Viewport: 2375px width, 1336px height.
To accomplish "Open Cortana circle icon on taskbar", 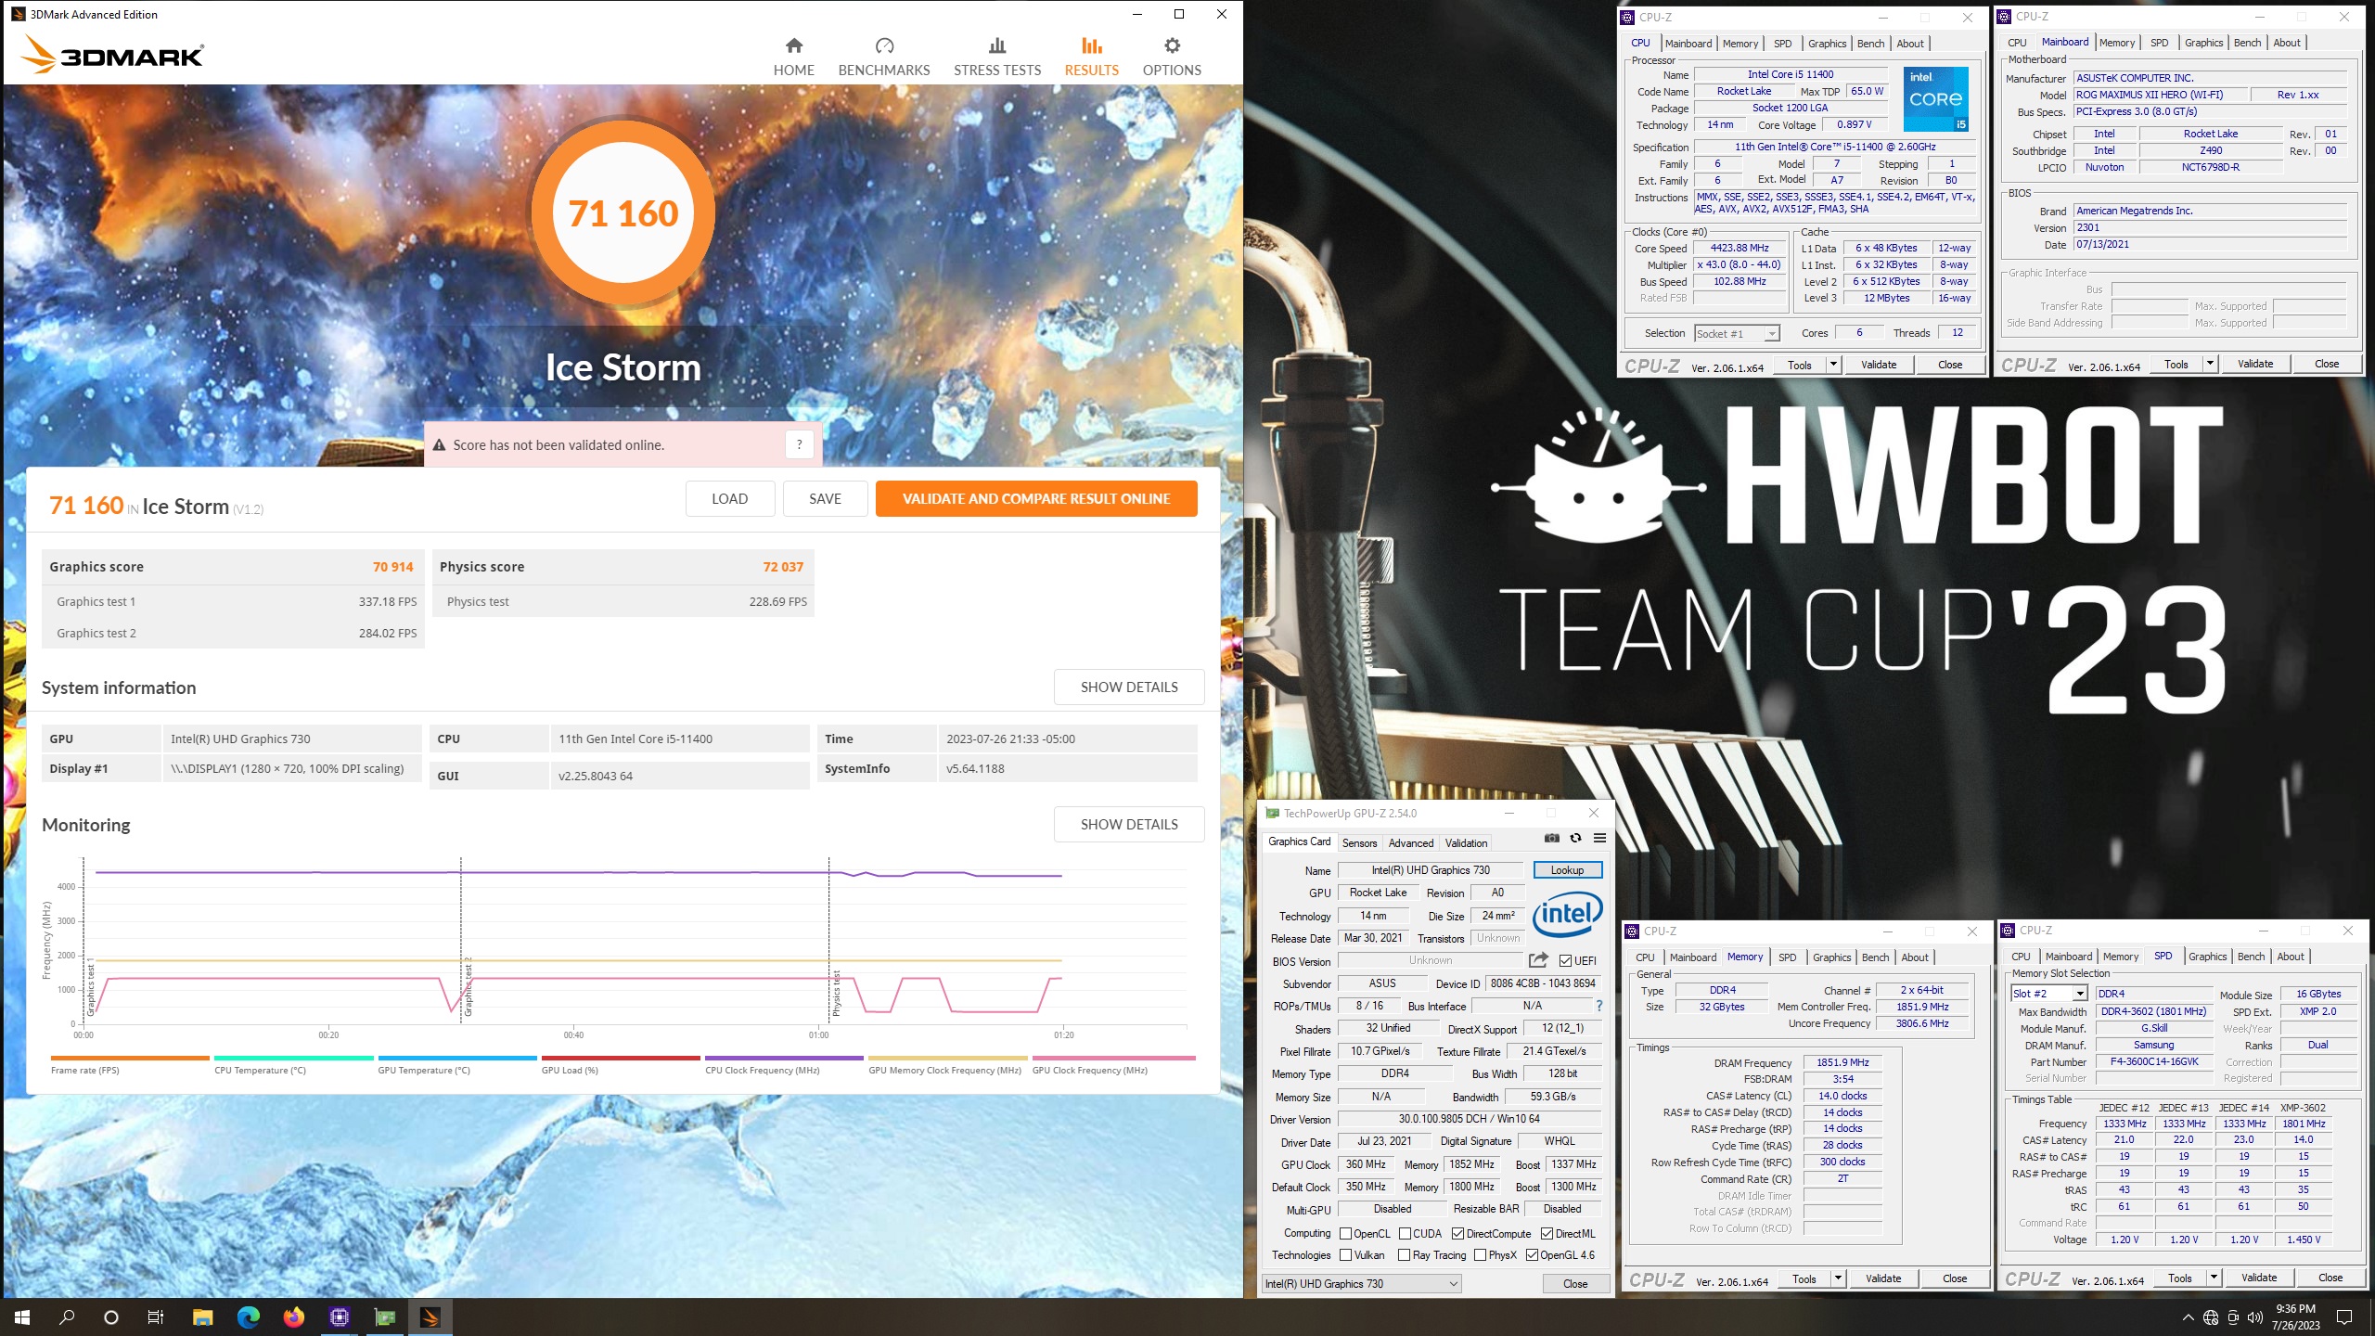I will tap(111, 1317).
